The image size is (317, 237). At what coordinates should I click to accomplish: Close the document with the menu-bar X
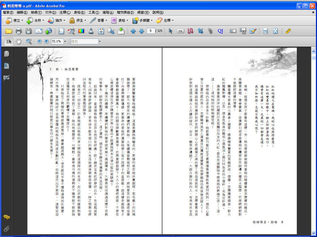point(313,13)
